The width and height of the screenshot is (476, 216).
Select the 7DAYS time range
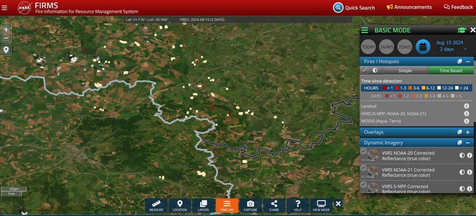405,47
